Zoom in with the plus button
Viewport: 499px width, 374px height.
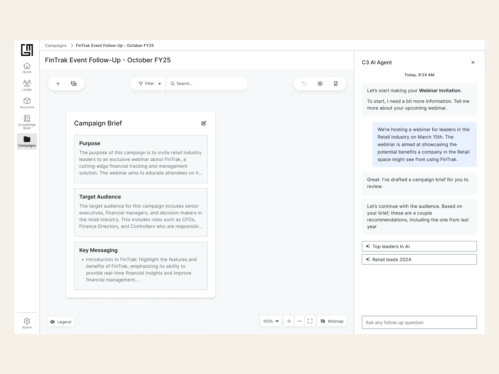[289, 321]
